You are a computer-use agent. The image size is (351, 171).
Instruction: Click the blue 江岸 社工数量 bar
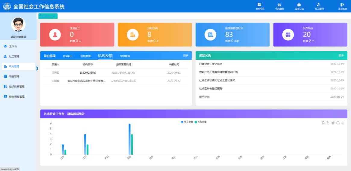click(63, 150)
